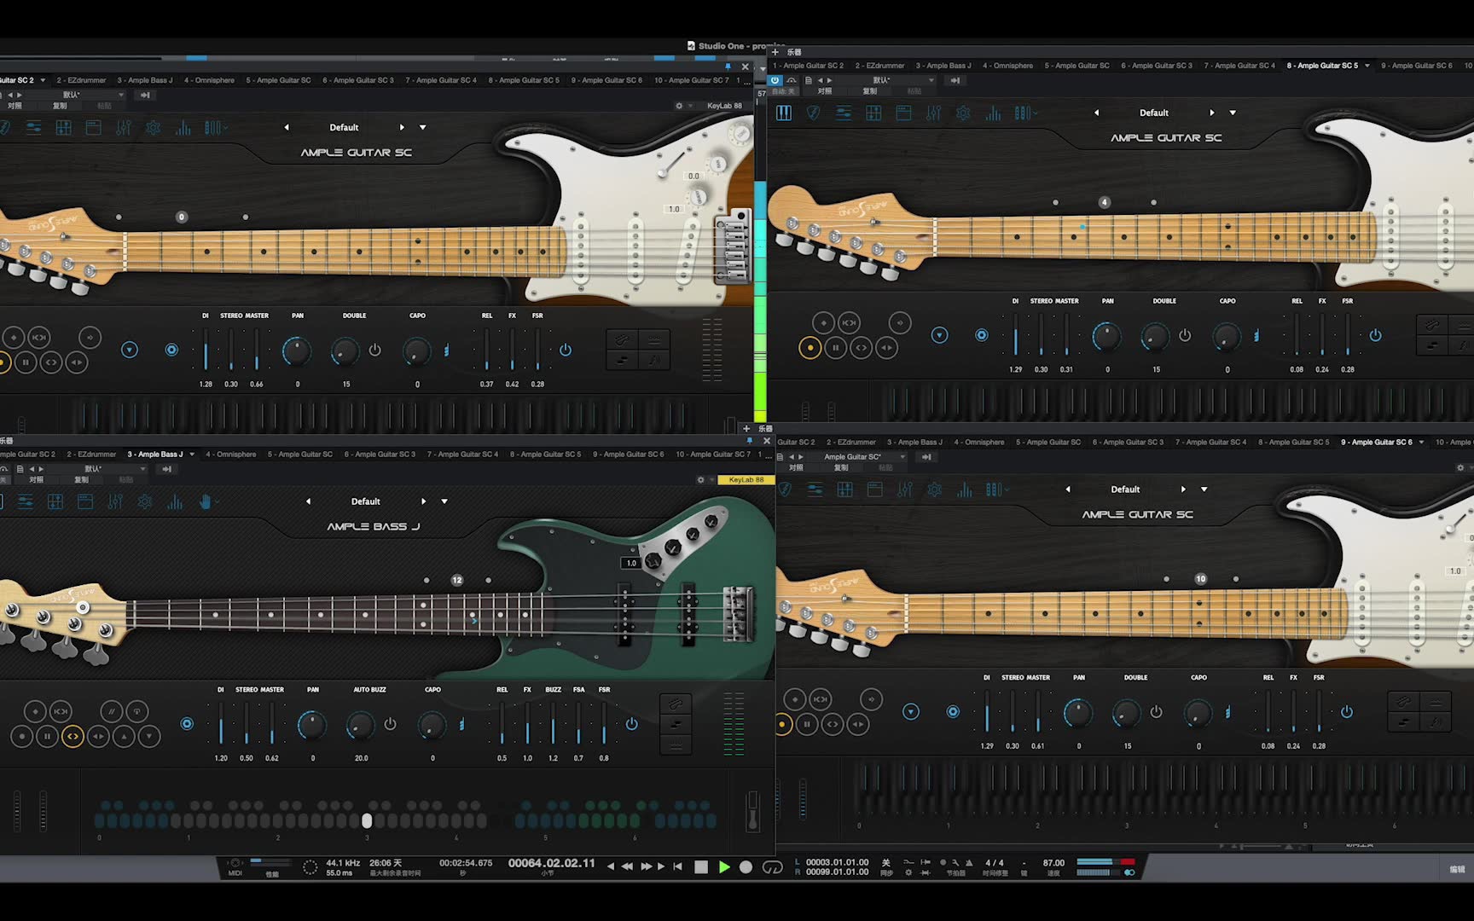Viewport: 1474px width, 921px height.
Task: Adjust the DI slider in Ample Bass J
Action: [x=221, y=724]
